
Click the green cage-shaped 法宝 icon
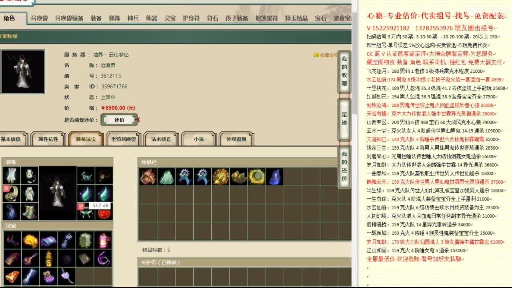tap(85, 240)
